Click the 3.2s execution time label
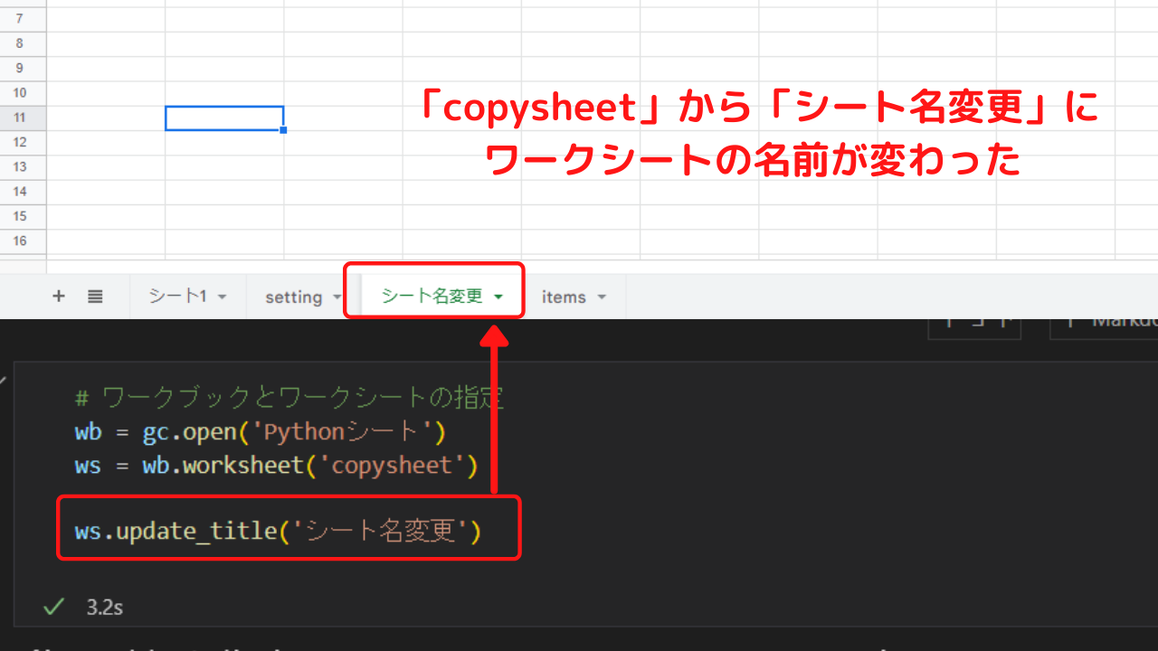 coord(104,607)
